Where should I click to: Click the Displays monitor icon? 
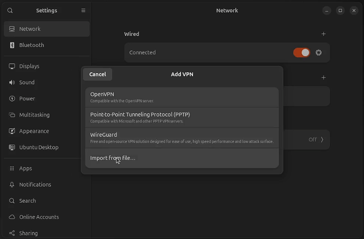tap(12, 67)
